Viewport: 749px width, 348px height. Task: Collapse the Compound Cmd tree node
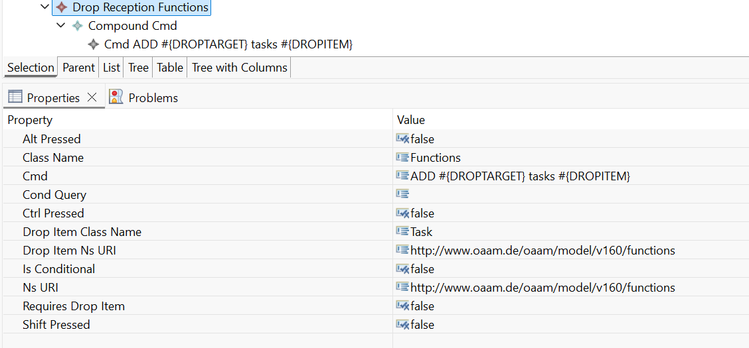[x=61, y=26]
